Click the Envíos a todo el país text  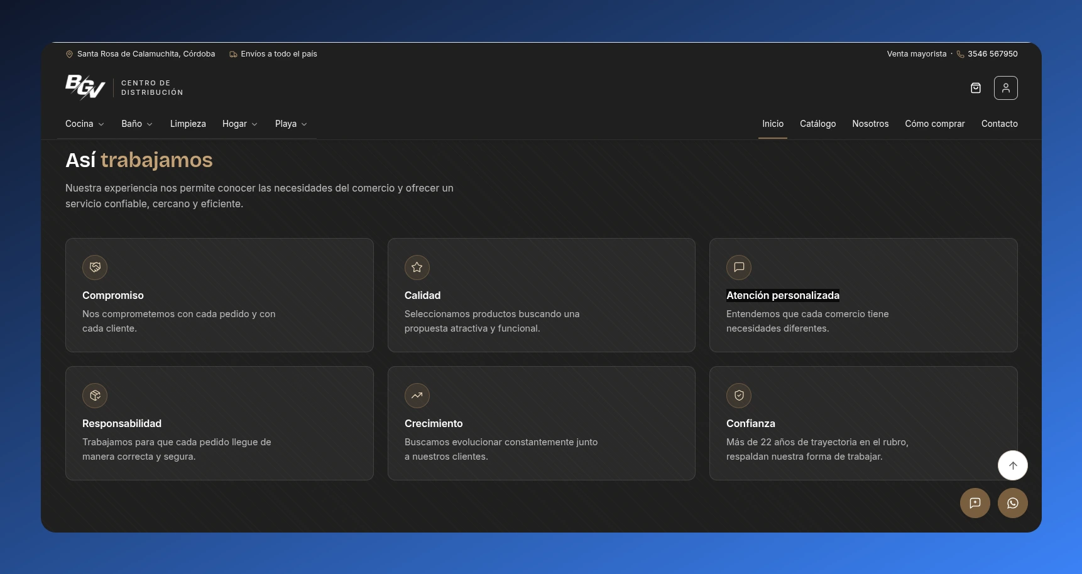[279, 54]
